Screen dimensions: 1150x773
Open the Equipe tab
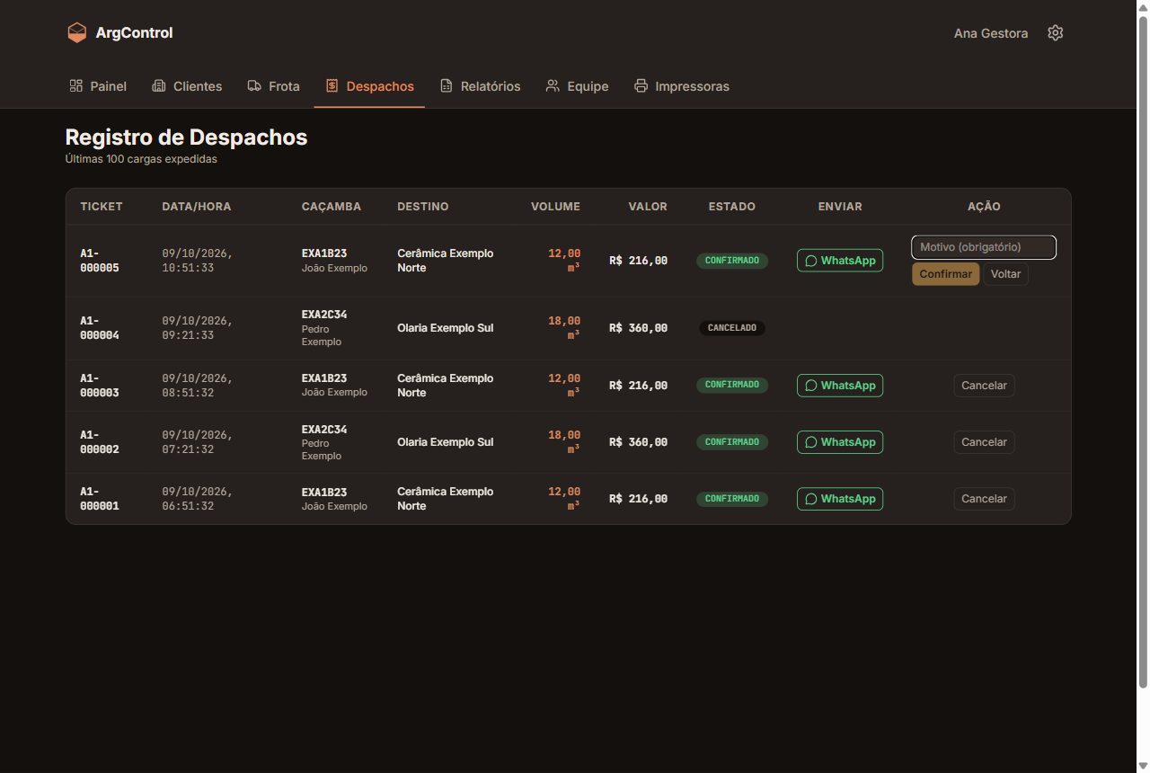click(x=577, y=86)
